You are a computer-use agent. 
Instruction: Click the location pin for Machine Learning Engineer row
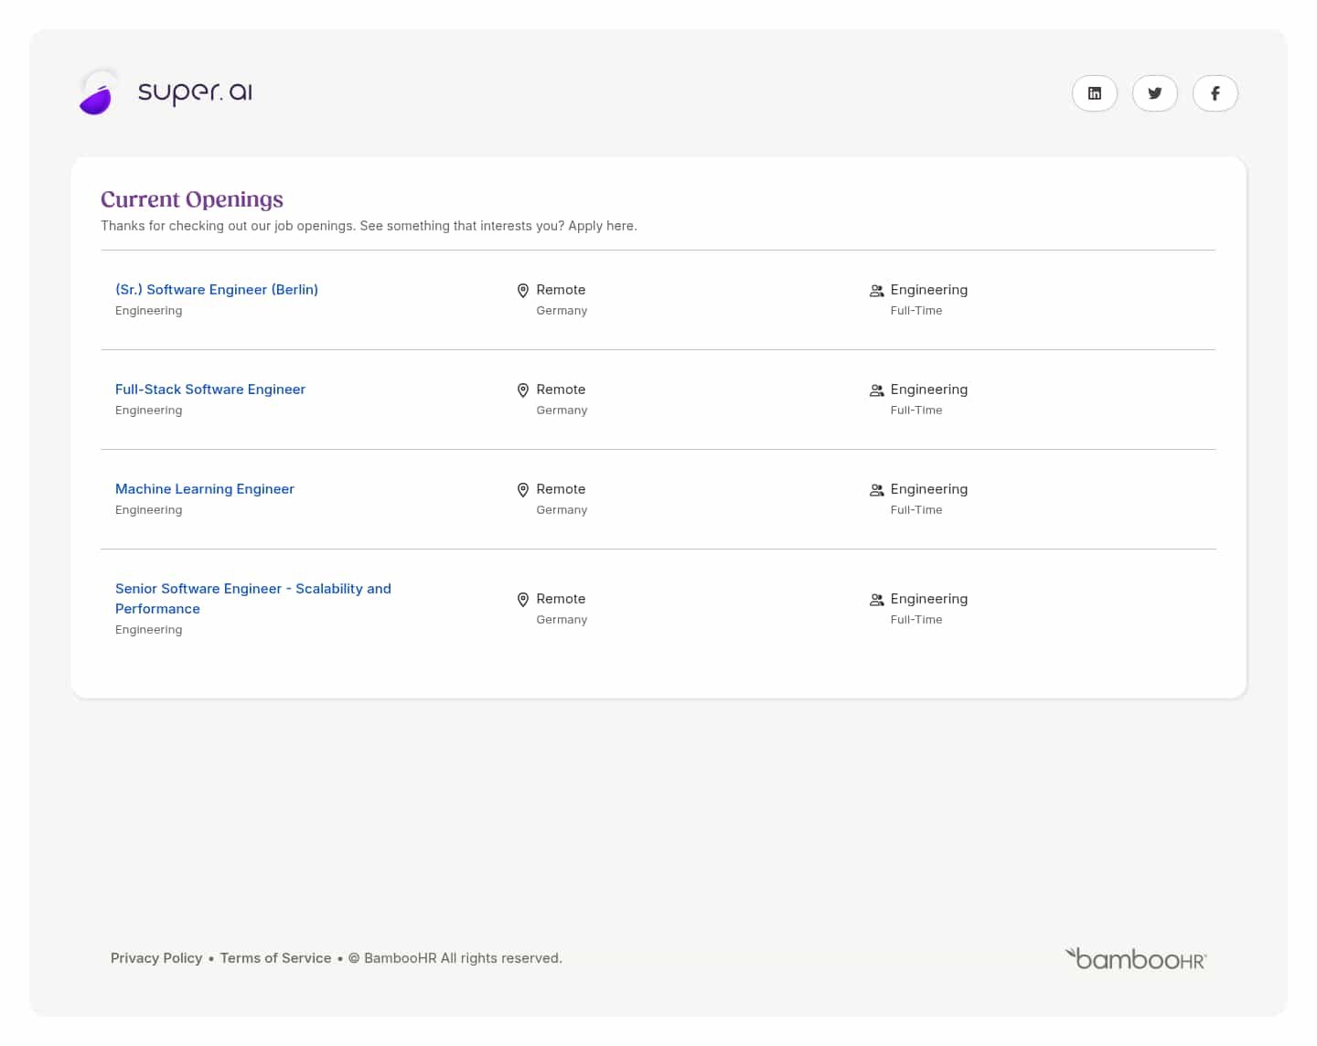[523, 490]
